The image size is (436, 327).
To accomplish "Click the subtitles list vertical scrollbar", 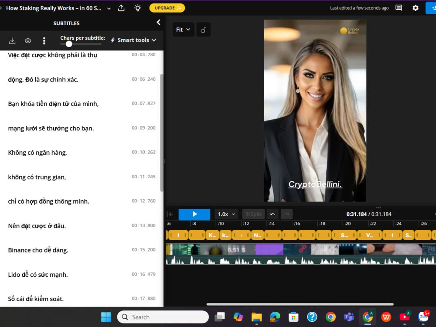I will point(162,133).
